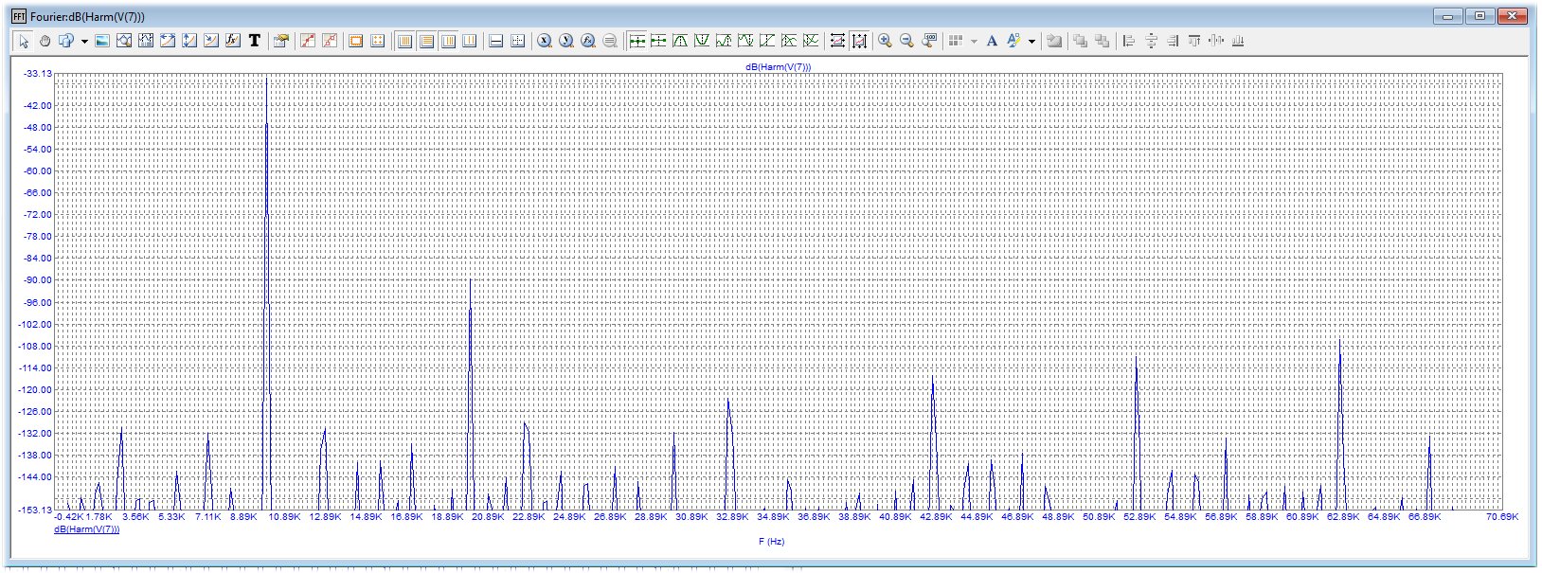Screen dimensions: 1542x573
Task: Select the Graphics picture icon
Action: point(102,41)
